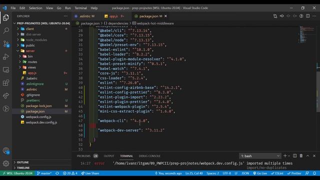Open notifications bell in status bar

coord(314,173)
